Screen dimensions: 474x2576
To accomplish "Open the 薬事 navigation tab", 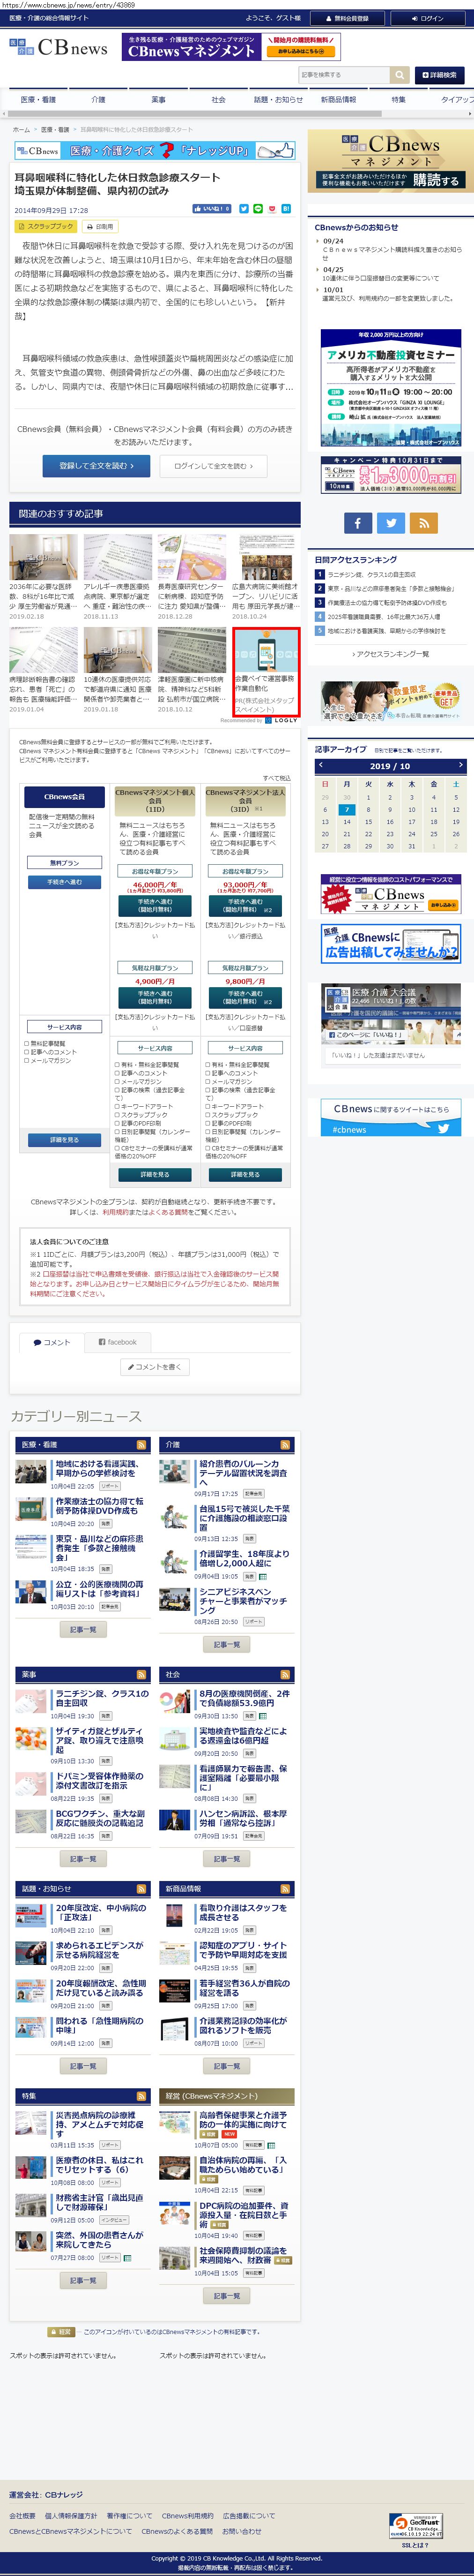I will (159, 100).
